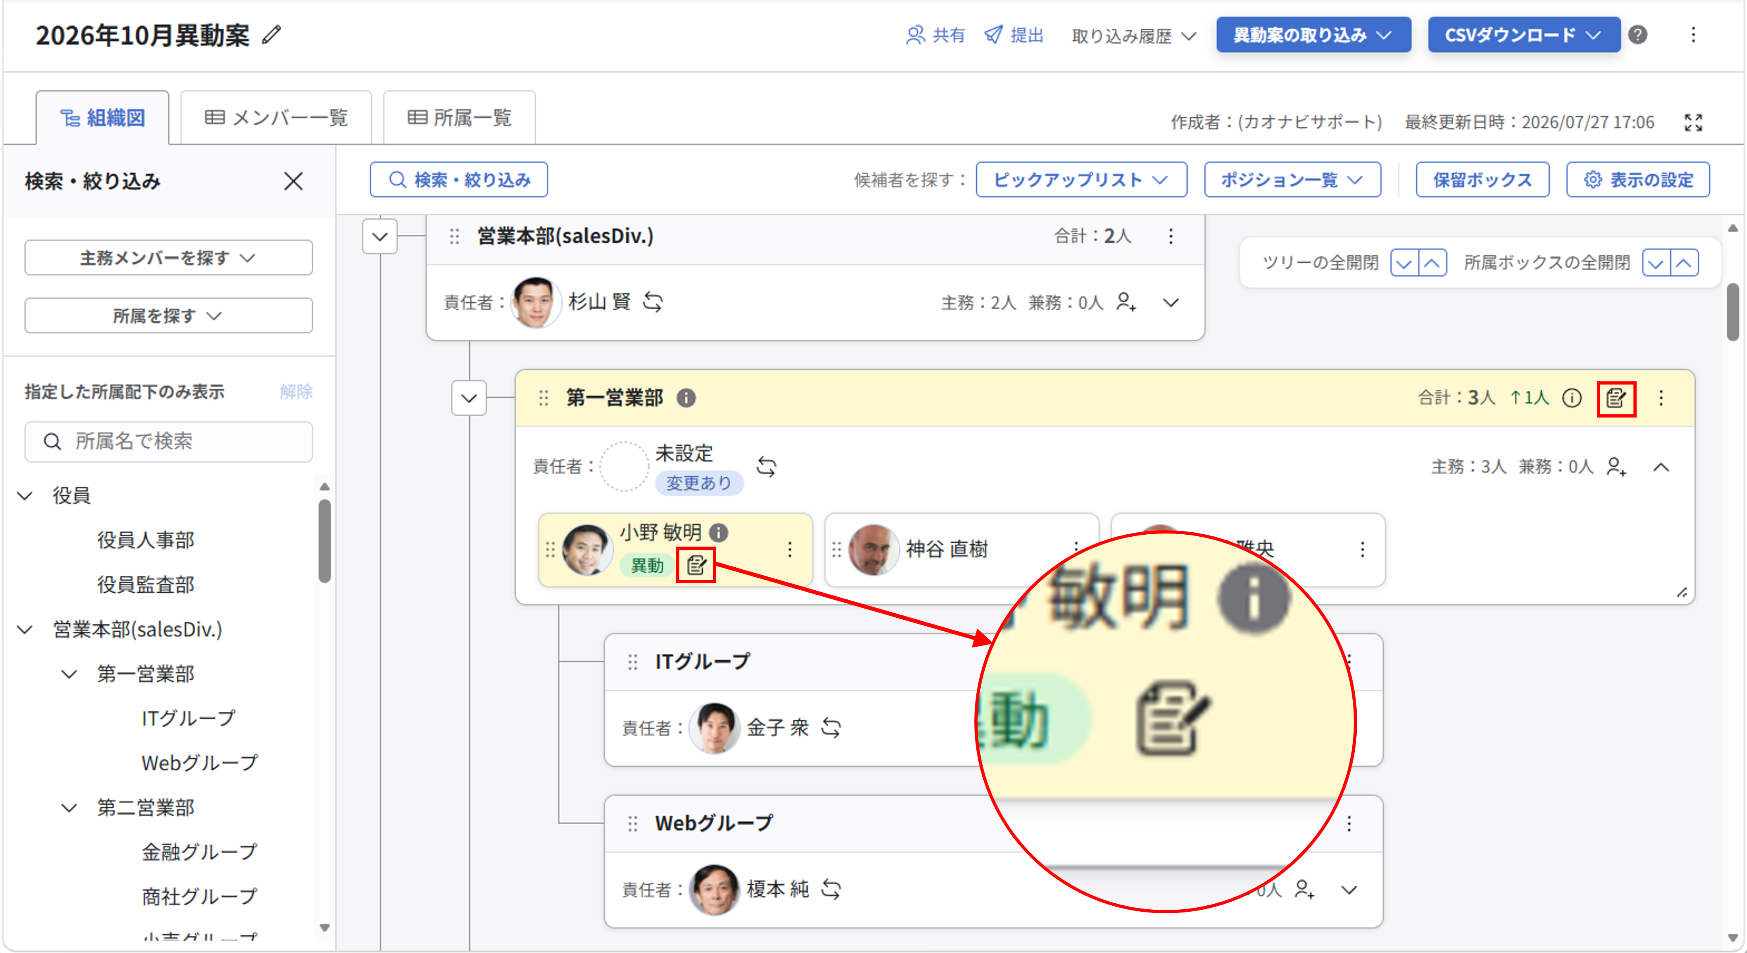Viewport: 1747px width, 953px height.
Task: Select 金融グループ in the sidebar tree
Action: click(199, 851)
